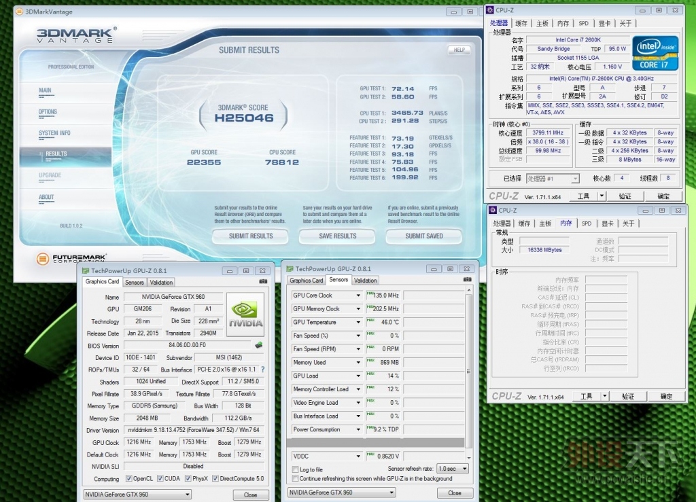Viewport: 696px width, 502px height.
Task: Open Memory Used sensor dropdown
Action: (358, 362)
